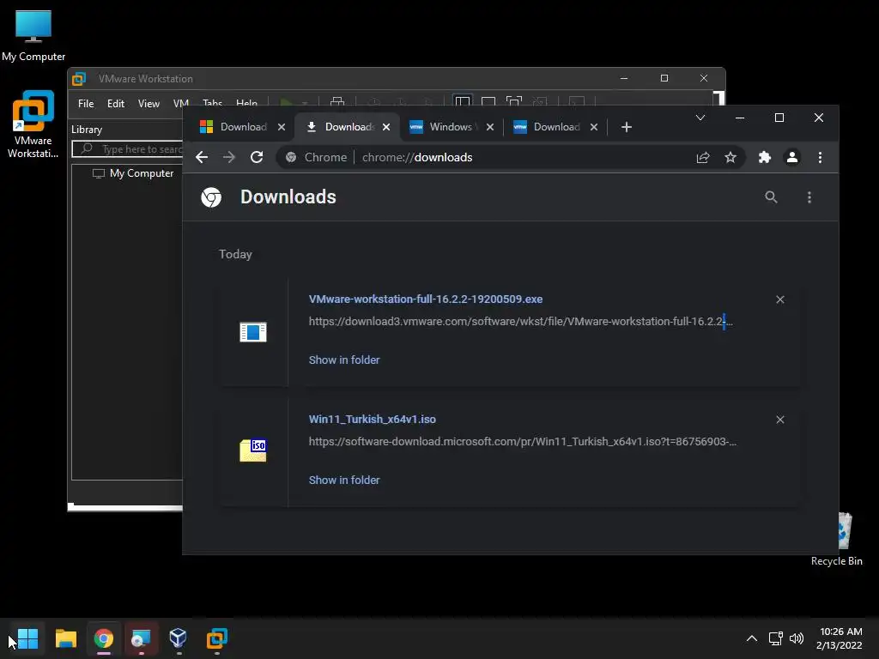Image resolution: width=879 pixels, height=659 pixels.
Task: Go back in Chrome
Action: pos(202,158)
